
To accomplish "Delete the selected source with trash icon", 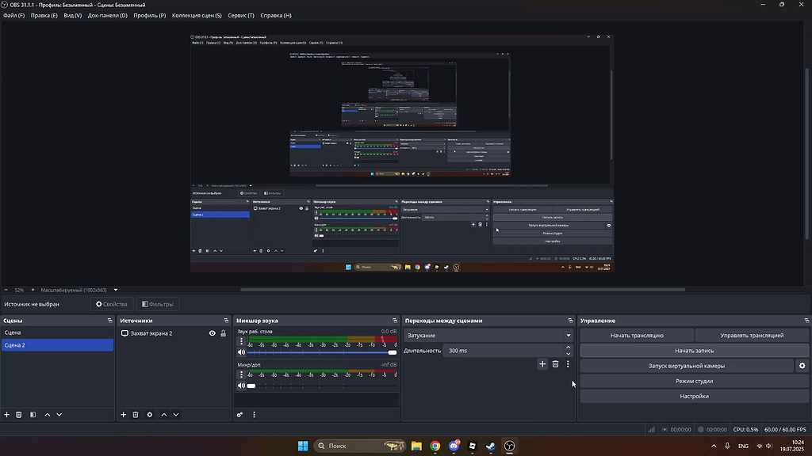I will click(136, 414).
